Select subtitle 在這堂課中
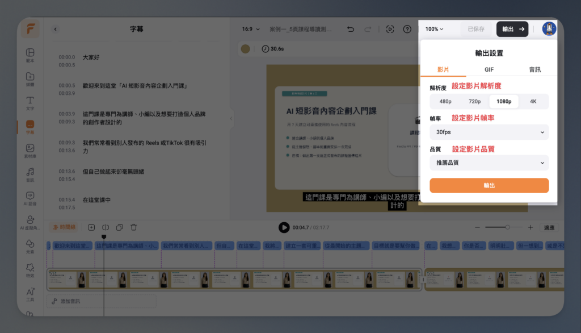The width and height of the screenshot is (581, 333). click(x=96, y=199)
